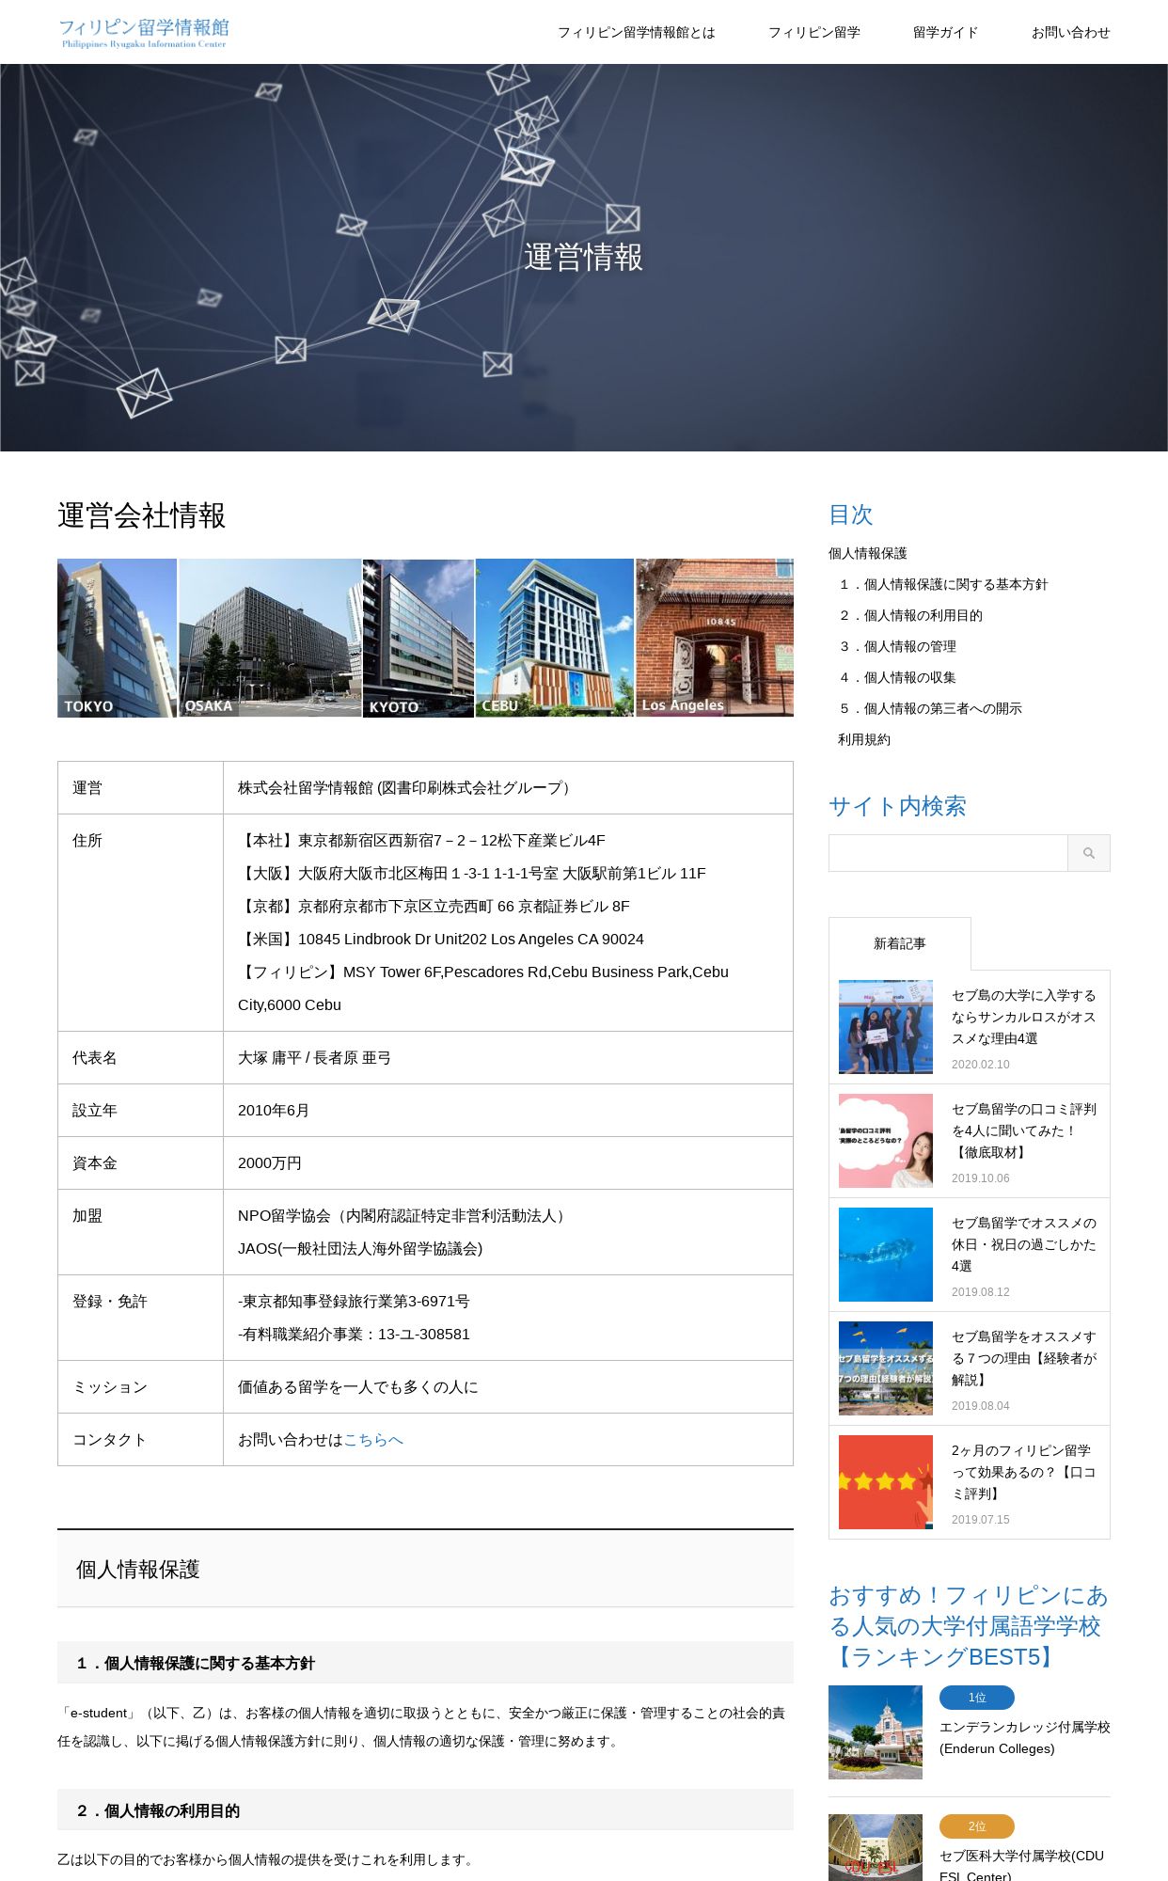
Task: Open エンデランカレッジ付属学校 ranking link
Action: tap(1025, 1738)
